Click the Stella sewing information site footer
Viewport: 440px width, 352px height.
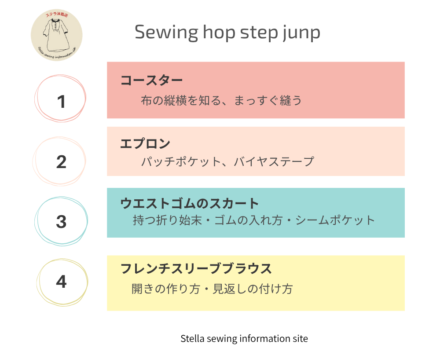click(x=244, y=338)
